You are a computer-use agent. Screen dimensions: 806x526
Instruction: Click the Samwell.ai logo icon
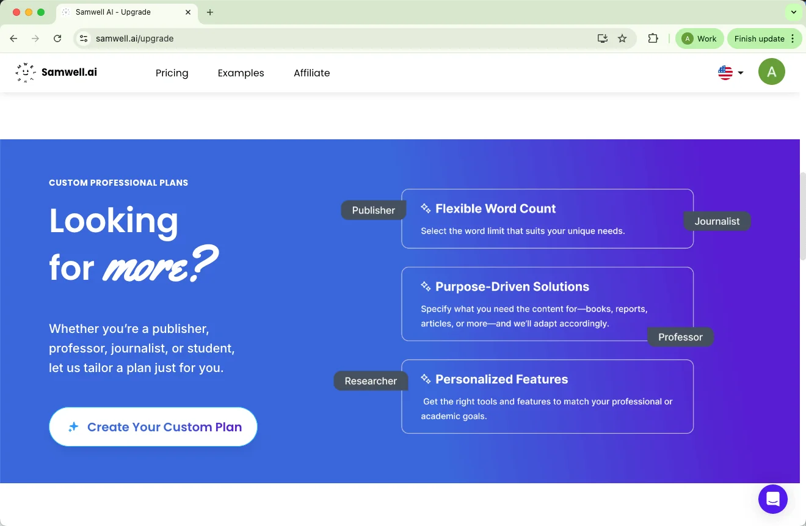pyautogui.click(x=25, y=73)
